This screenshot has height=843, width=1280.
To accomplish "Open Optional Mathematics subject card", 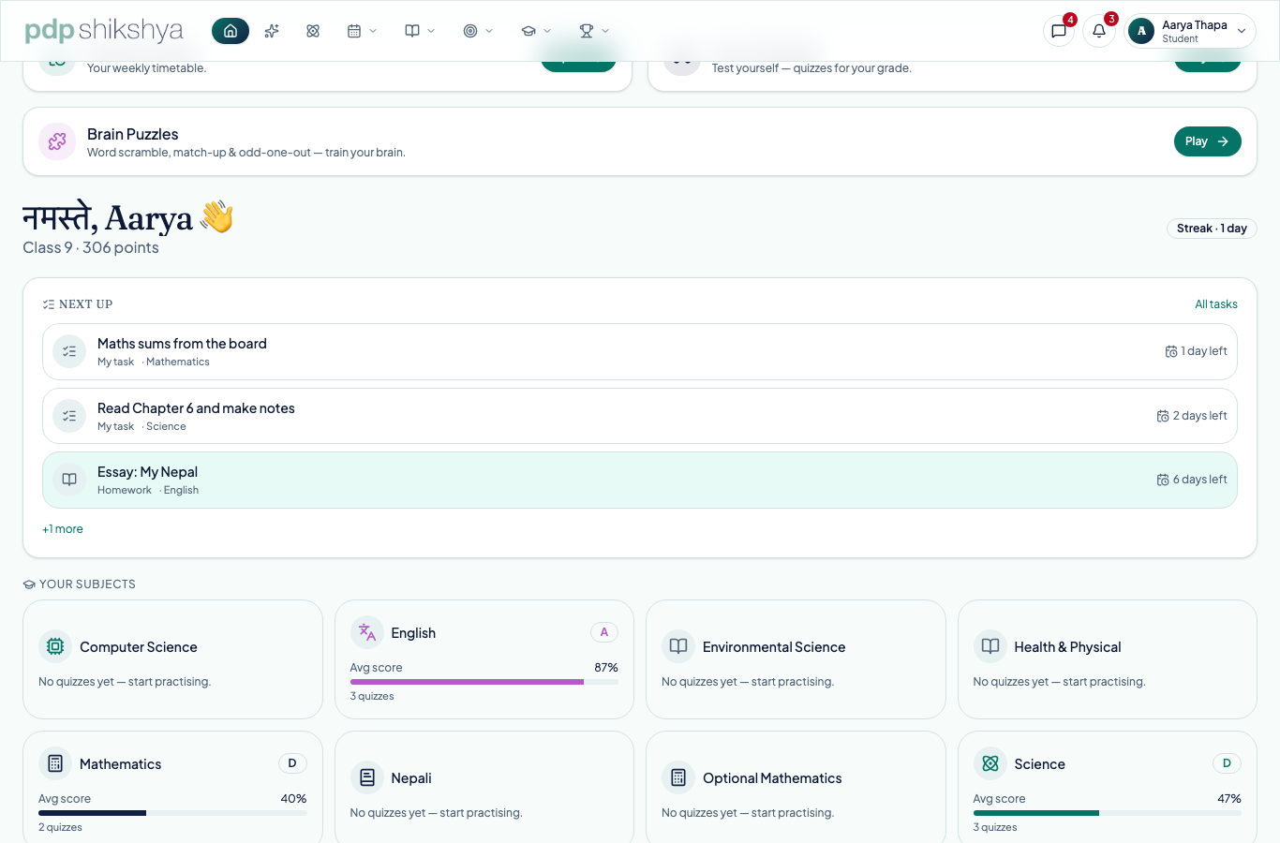I will (x=796, y=788).
